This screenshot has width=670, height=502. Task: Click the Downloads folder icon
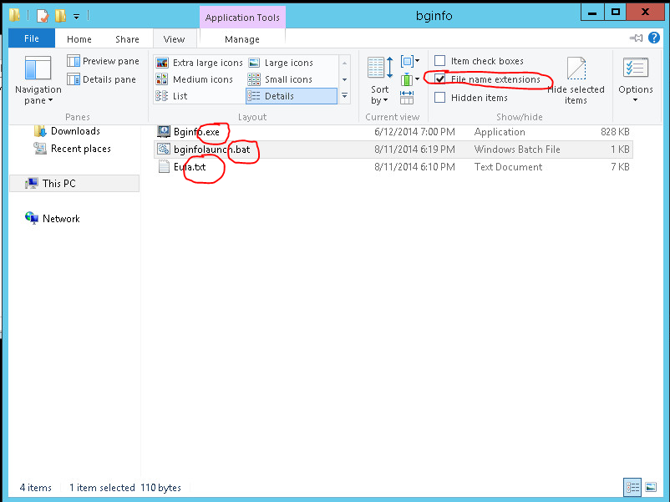40,131
